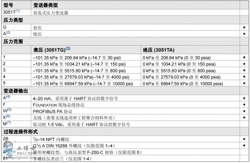Select the 直连式压力变送器 cell
This screenshot has height=163, width=250.
pyautogui.click(x=51, y=12)
